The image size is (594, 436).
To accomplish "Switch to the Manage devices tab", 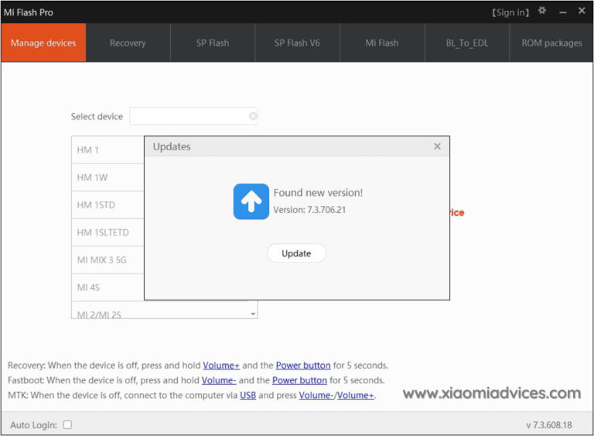I will click(x=43, y=43).
